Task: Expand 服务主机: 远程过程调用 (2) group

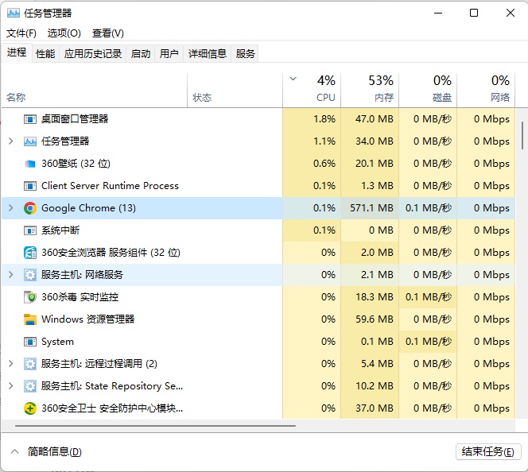Action: click(11, 364)
